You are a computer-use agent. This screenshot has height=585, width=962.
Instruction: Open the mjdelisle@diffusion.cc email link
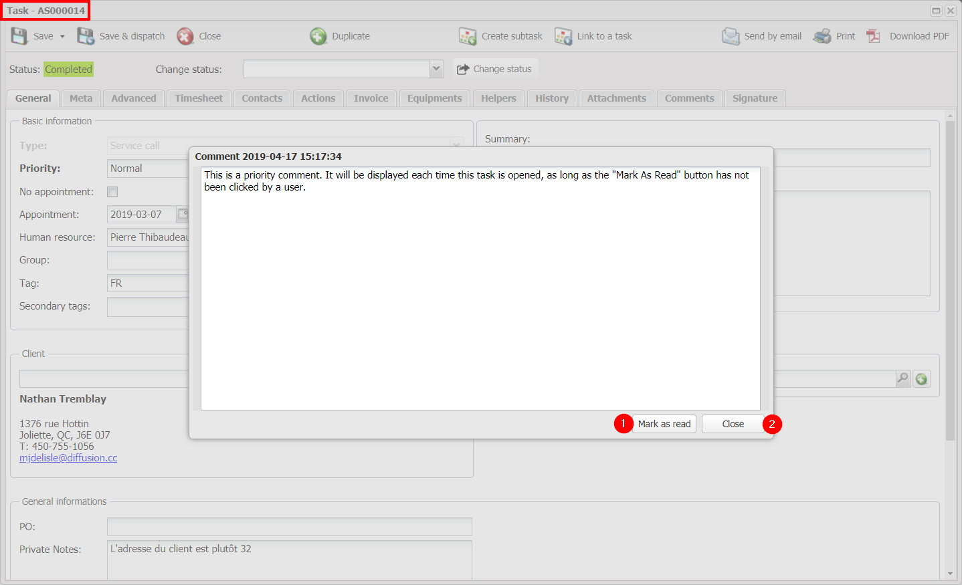click(68, 458)
